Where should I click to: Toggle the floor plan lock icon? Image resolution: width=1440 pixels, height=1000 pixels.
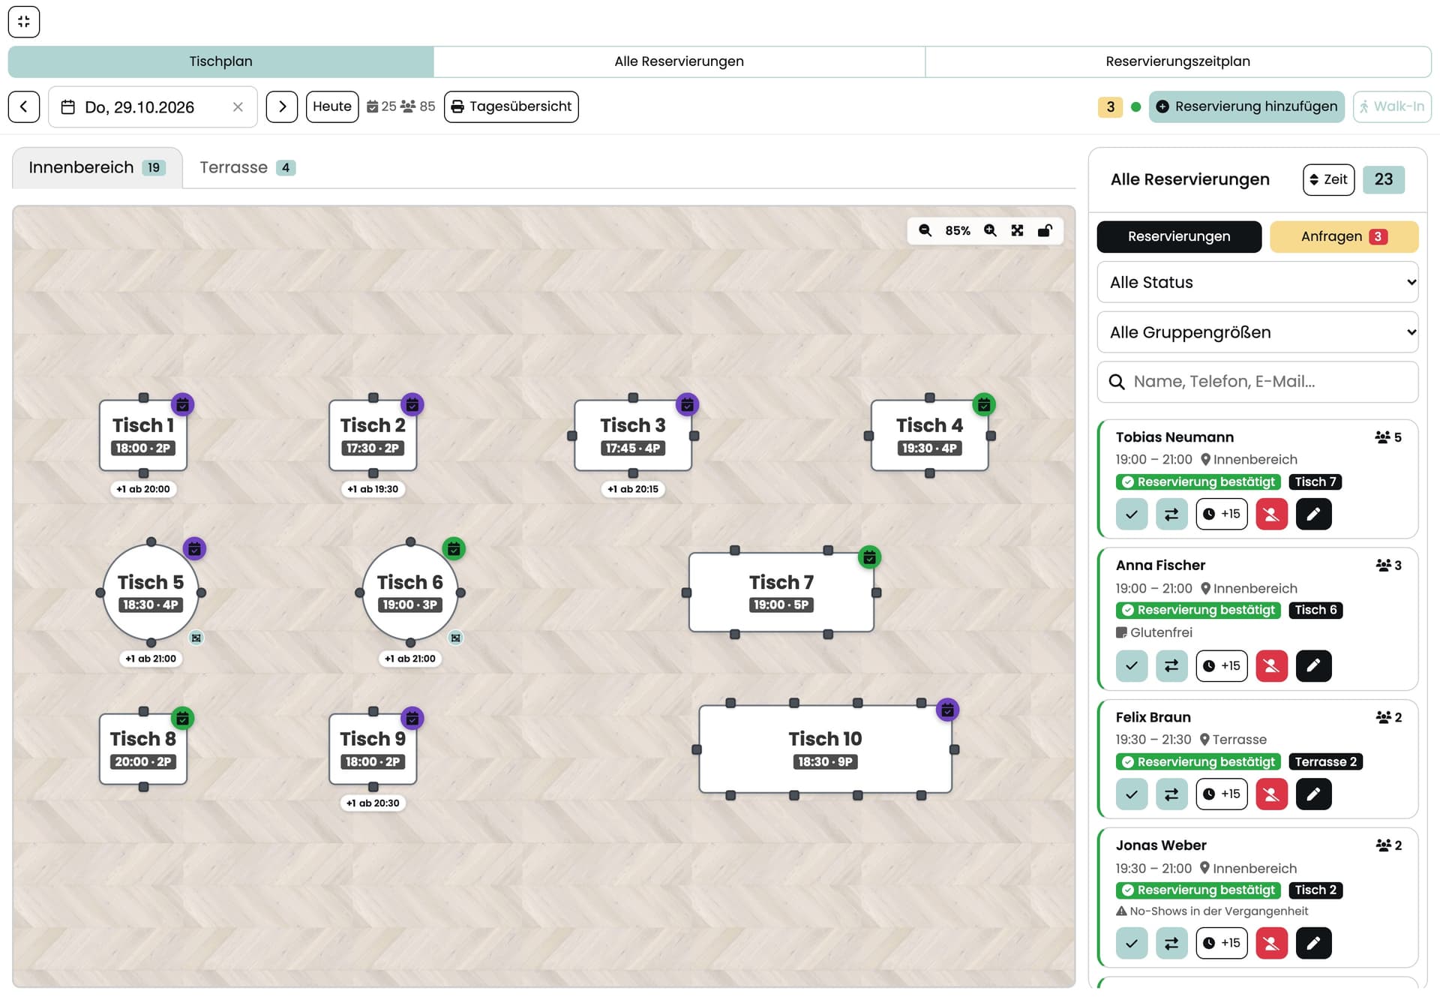1045,230
